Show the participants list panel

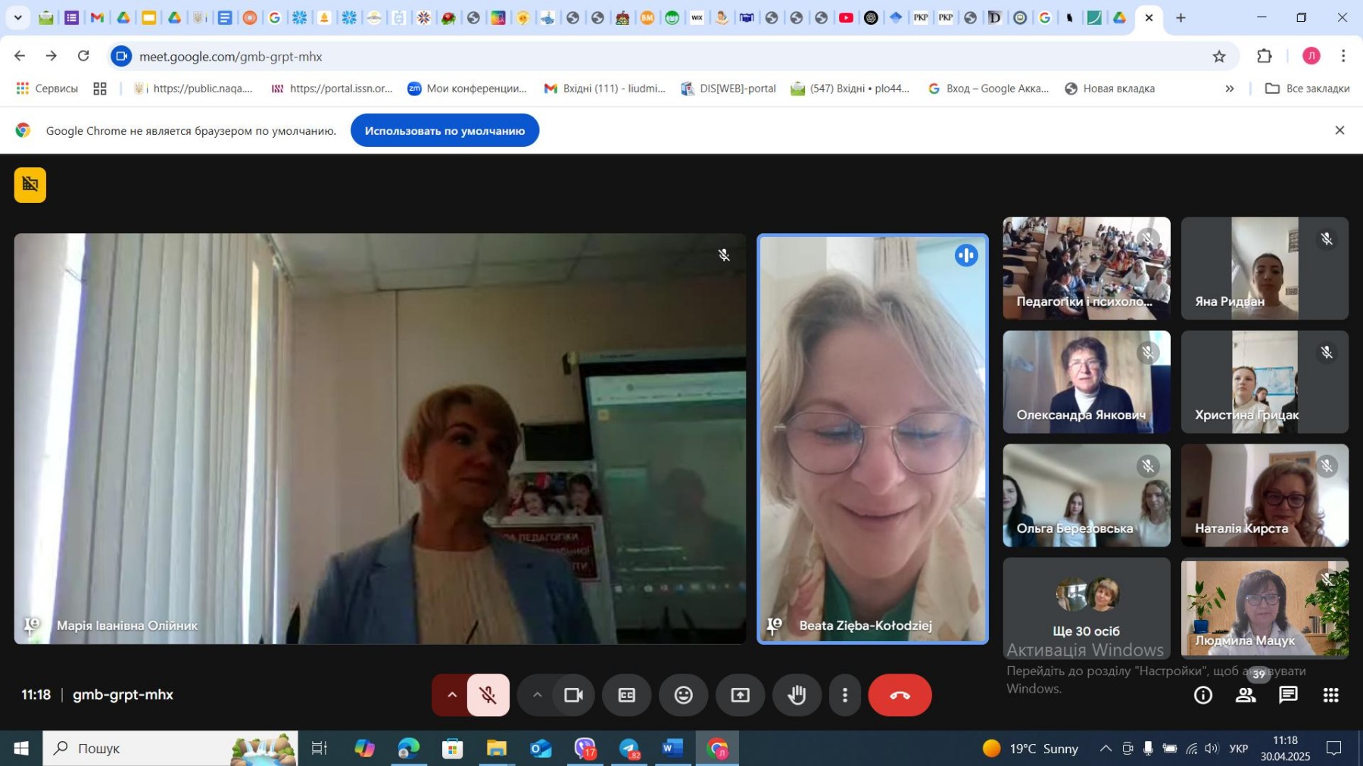[1246, 695]
